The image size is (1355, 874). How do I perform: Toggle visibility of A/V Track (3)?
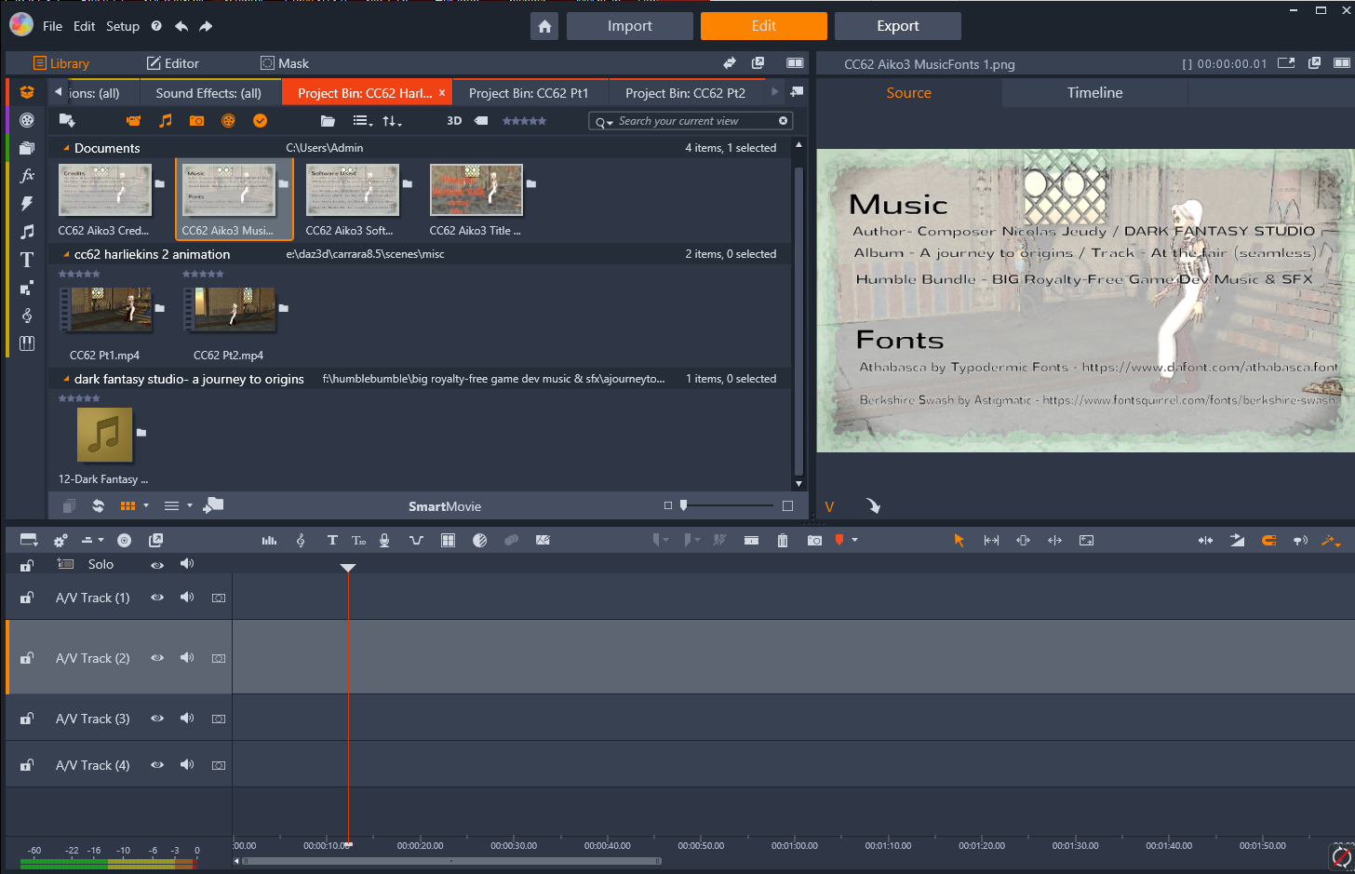point(157,719)
